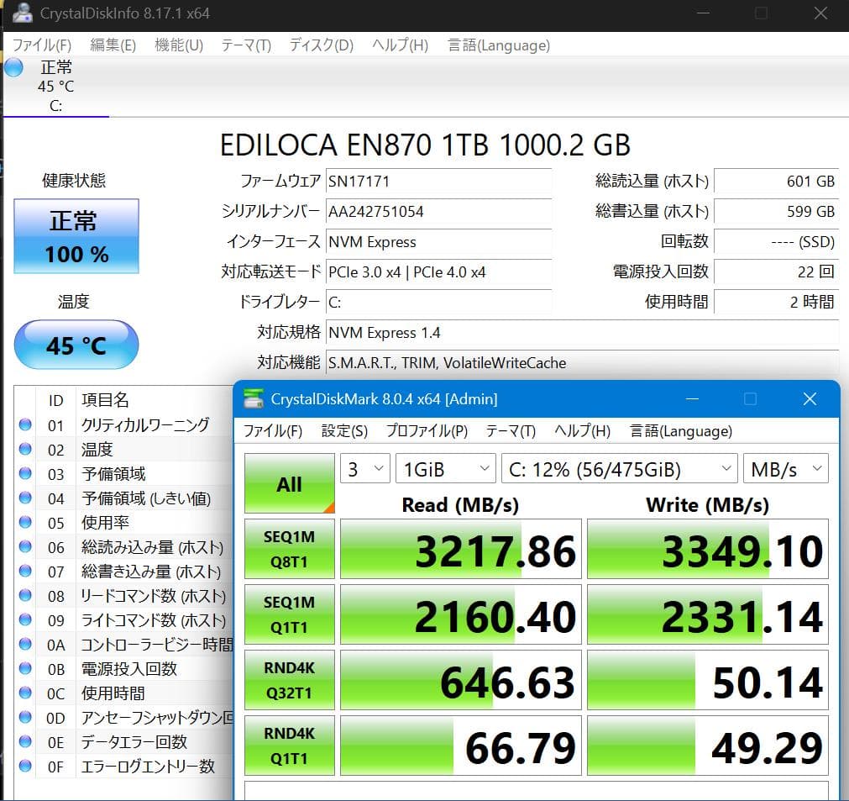Click status orb for ID 09 ライトコマンド数 row
849x801 pixels.
(x=25, y=619)
